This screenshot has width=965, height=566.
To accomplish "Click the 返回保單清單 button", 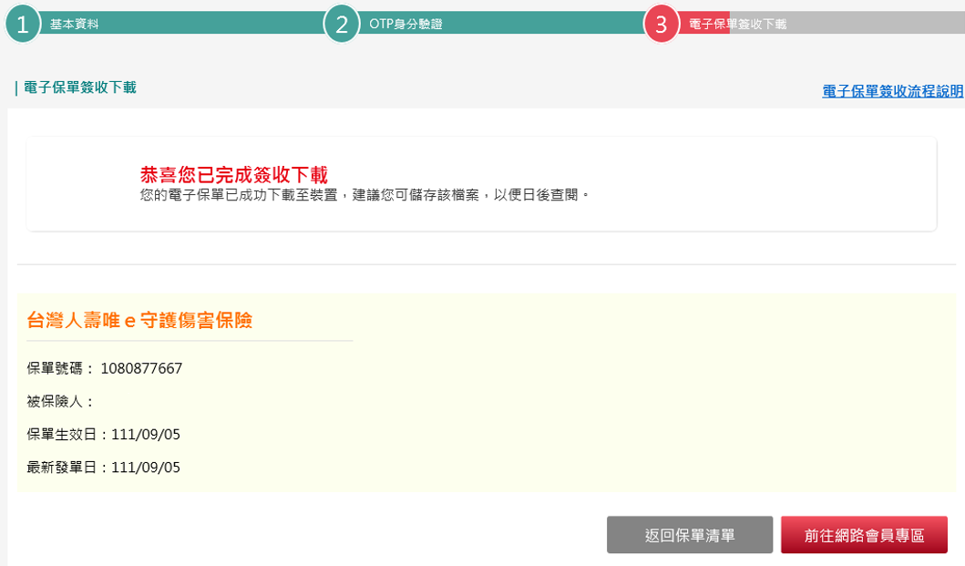I will point(690,535).
